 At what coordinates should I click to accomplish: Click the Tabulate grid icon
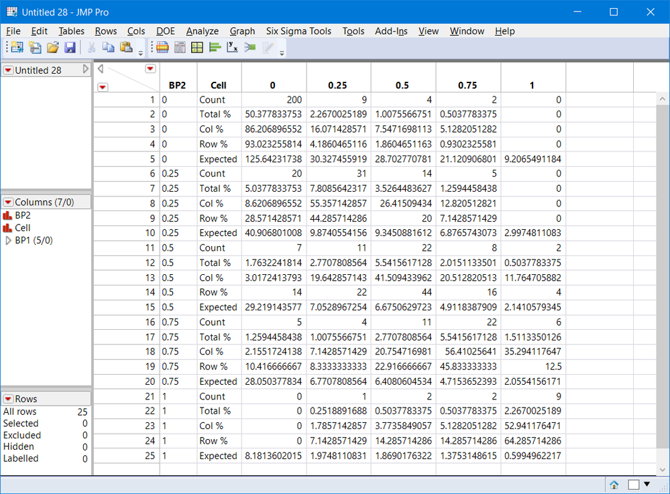pos(197,48)
